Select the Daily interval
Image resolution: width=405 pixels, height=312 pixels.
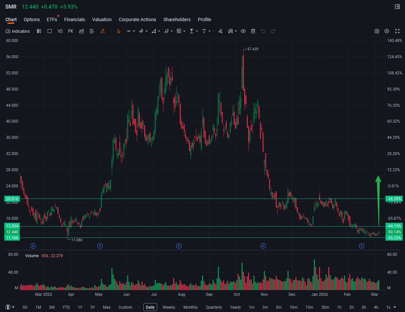(x=150, y=307)
